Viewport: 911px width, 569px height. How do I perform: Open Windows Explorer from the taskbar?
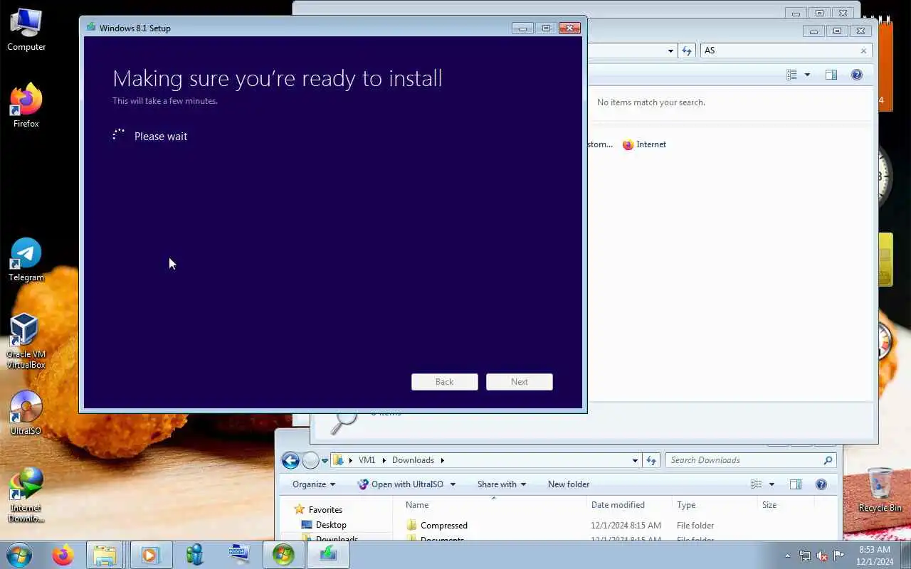coord(105,555)
